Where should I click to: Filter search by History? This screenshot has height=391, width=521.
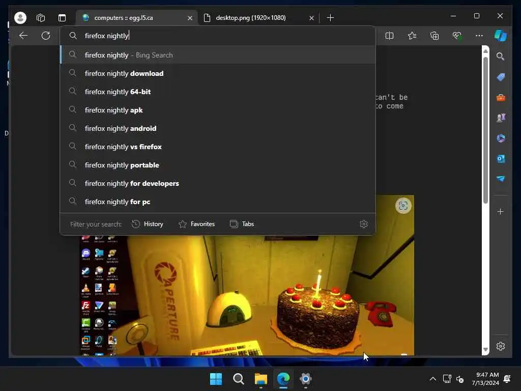coord(148,224)
